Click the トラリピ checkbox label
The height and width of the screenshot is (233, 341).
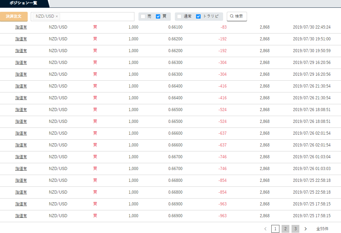[x=211, y=16]
